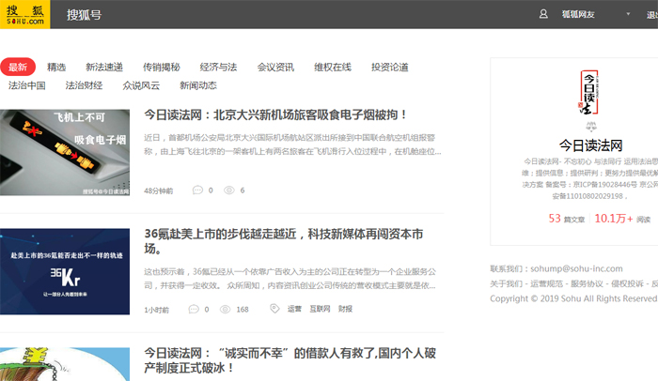Viewport: 658px width, 381px height.
Task: Switch to the 精选 tab
Action: point(56,67)
